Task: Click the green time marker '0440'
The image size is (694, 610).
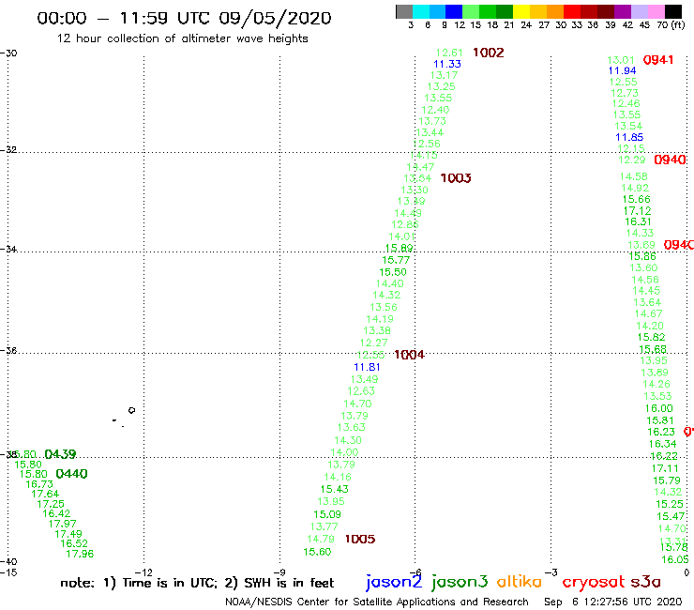Action: [71, 474]
